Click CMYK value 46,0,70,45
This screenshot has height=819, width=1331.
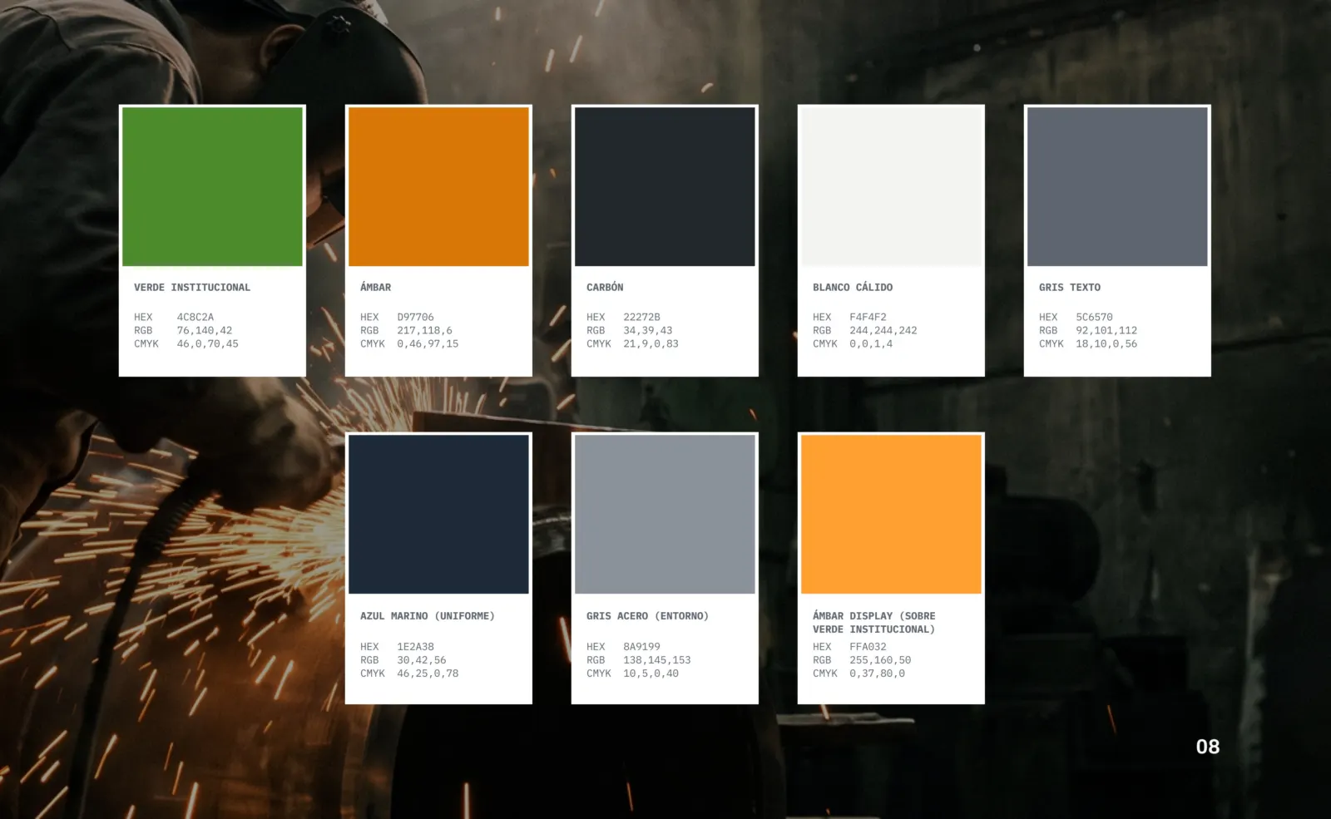point(207,343)
